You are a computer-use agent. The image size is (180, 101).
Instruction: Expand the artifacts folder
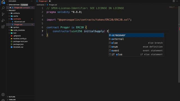[x=9, y=13]
